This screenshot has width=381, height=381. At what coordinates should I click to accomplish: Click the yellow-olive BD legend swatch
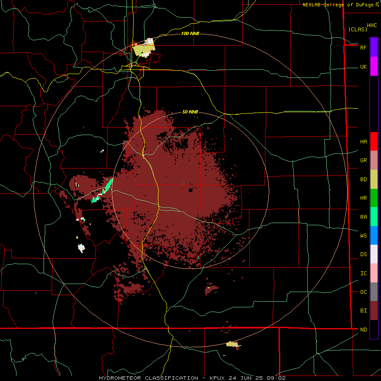[x=374, y=179]
